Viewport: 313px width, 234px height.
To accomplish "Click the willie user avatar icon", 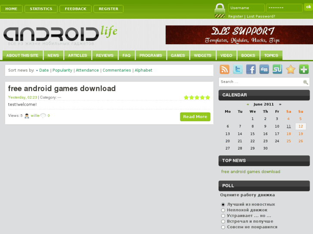I will 27,115.
